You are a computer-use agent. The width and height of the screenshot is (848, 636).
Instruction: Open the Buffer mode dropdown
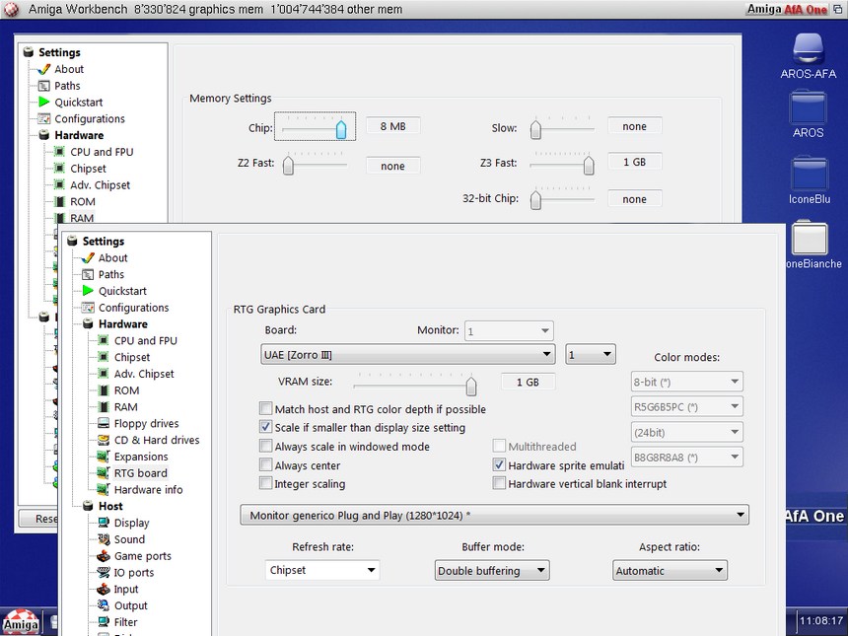coord(491,570)
